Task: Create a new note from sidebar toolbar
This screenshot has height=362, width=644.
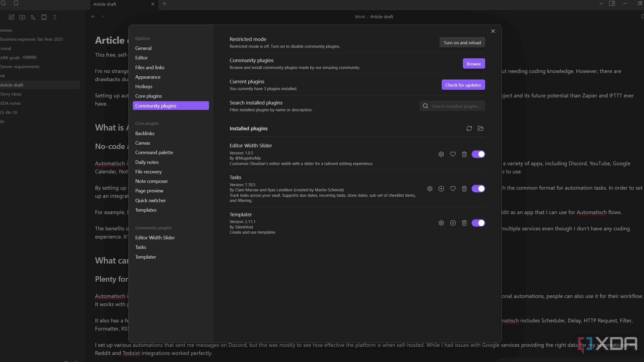Action: (x=11, y=17)
